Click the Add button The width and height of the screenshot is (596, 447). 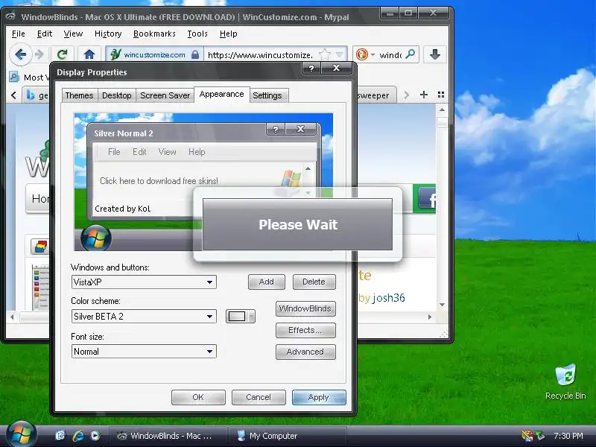point(267,282)
